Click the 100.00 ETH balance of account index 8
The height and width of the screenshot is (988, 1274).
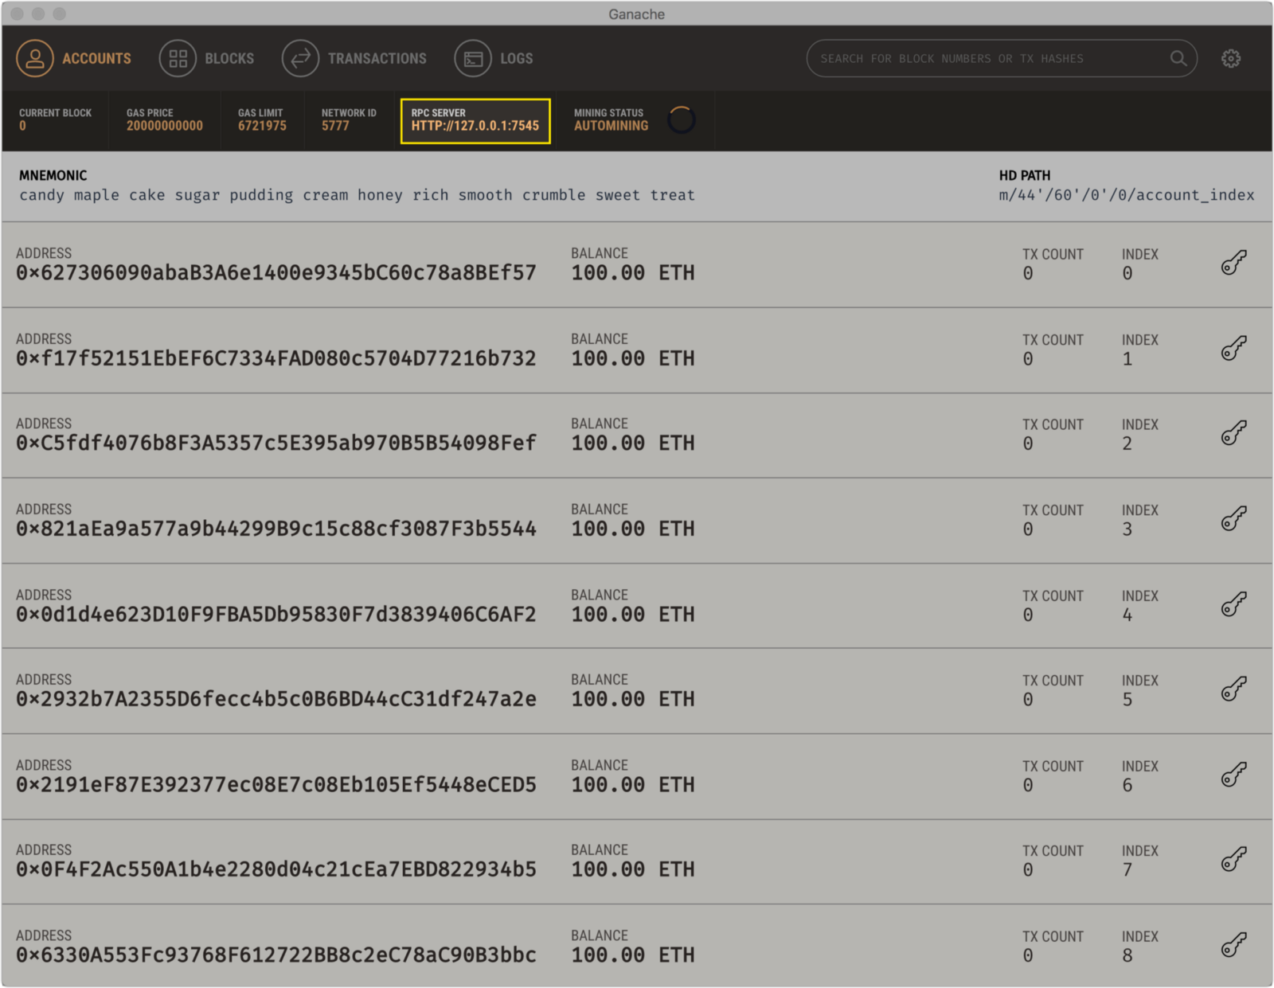tap(633, 955)
